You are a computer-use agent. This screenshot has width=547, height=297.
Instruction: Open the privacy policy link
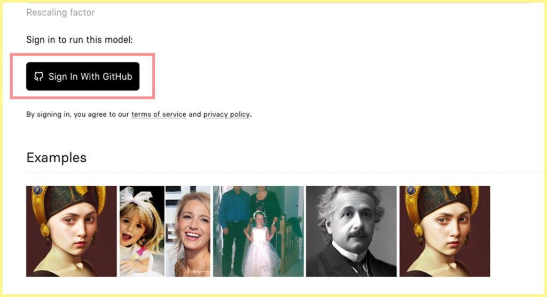226,115
